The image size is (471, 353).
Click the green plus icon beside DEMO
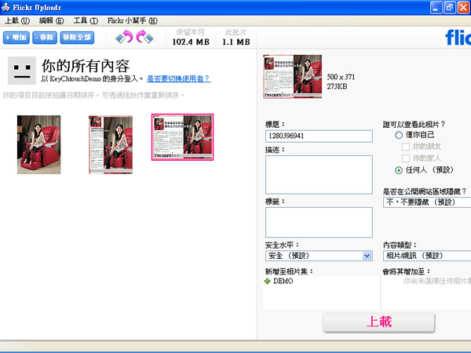[x=268, y=281]
